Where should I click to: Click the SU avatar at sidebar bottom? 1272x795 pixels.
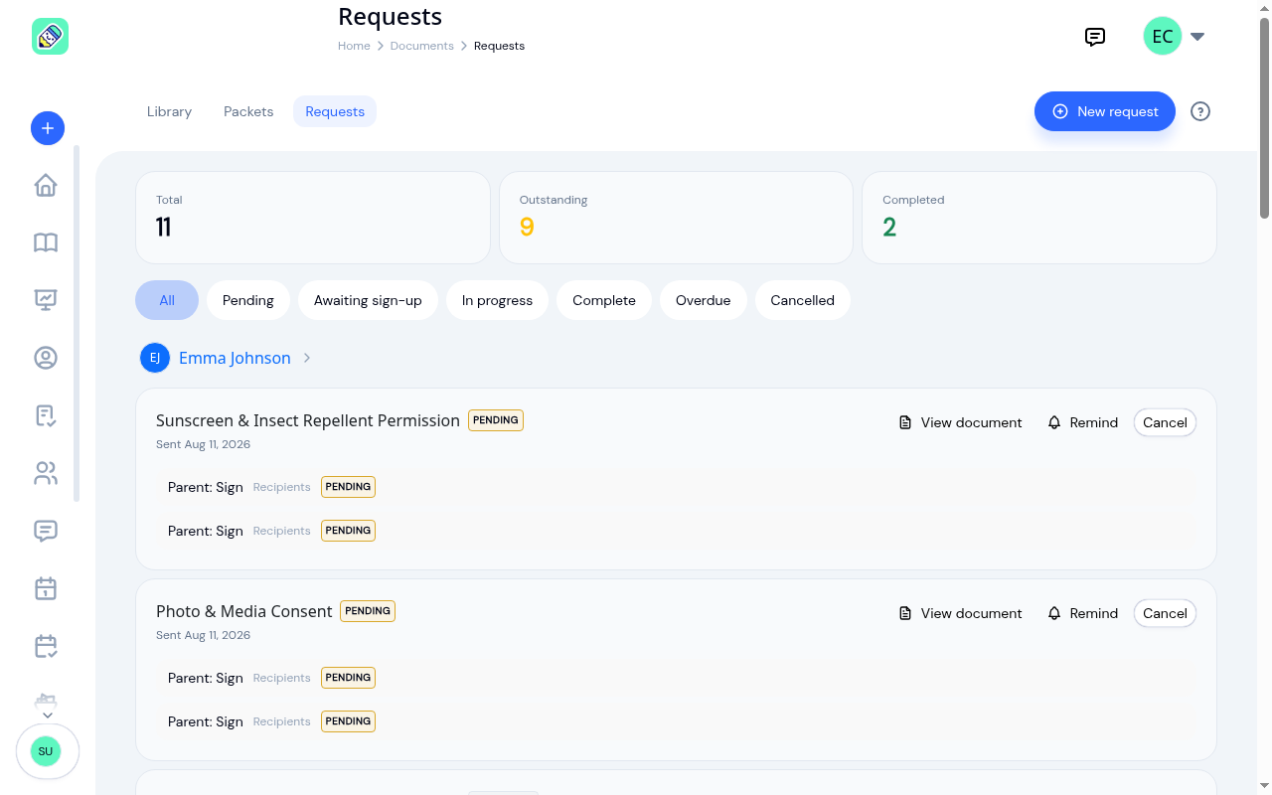click(x=46, y=751)
